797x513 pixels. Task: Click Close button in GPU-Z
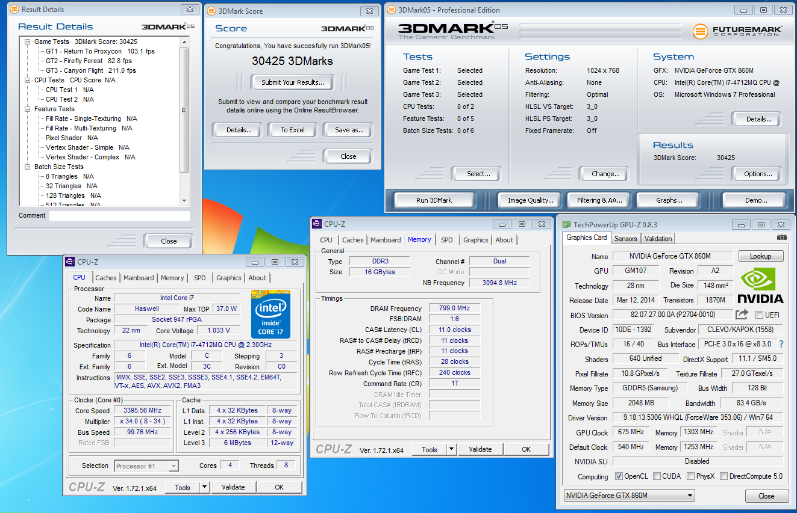[x=766, y=496]
